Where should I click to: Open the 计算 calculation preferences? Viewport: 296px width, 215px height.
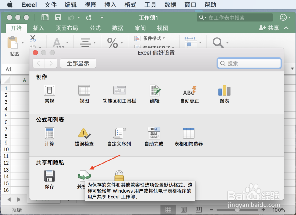49,137
